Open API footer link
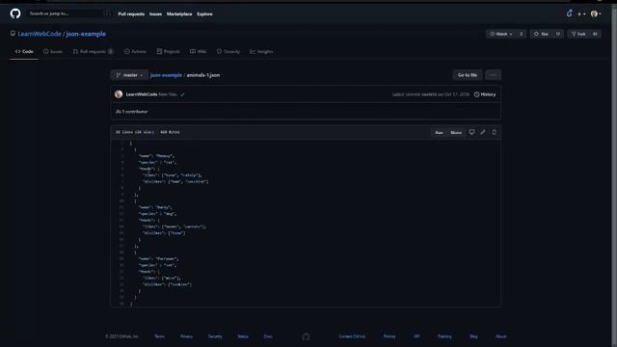 [x=416, y=336]
